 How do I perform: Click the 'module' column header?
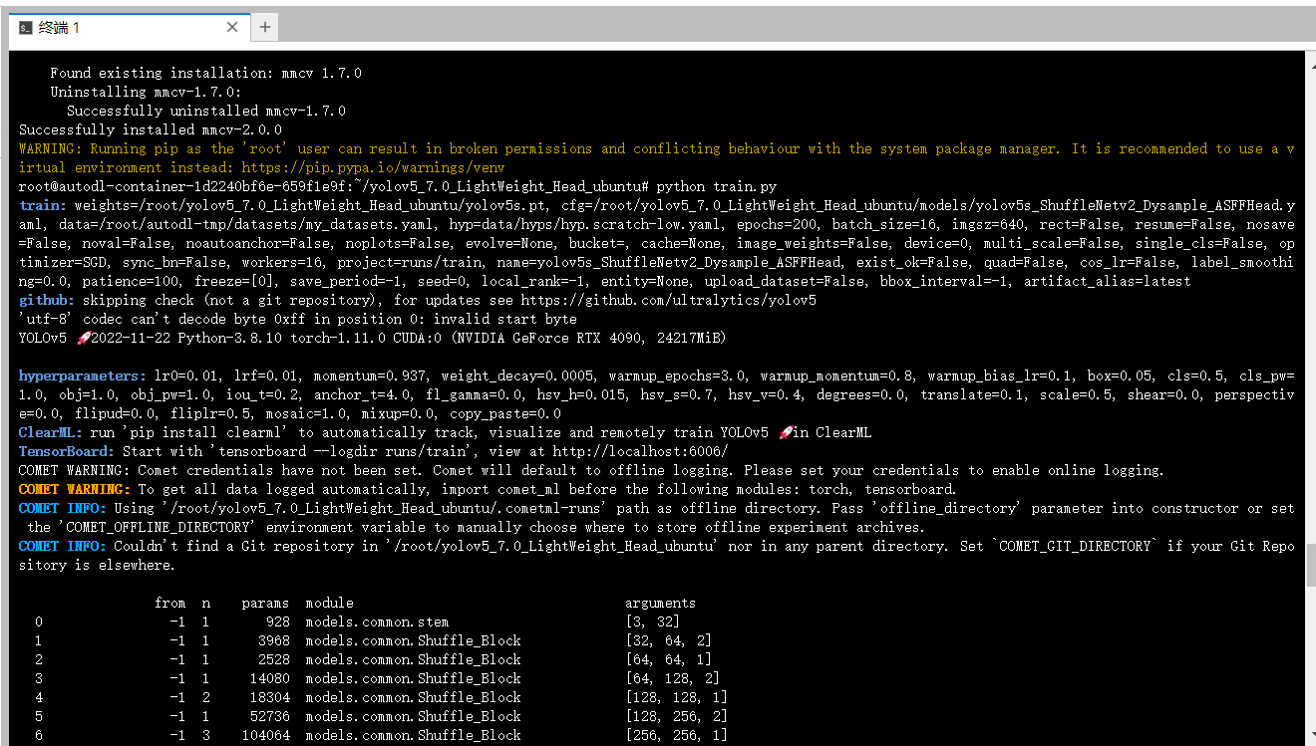point(329,603)
